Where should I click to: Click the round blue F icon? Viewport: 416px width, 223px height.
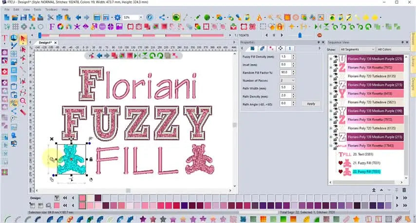pyautogui.click(x=150, y=18)
